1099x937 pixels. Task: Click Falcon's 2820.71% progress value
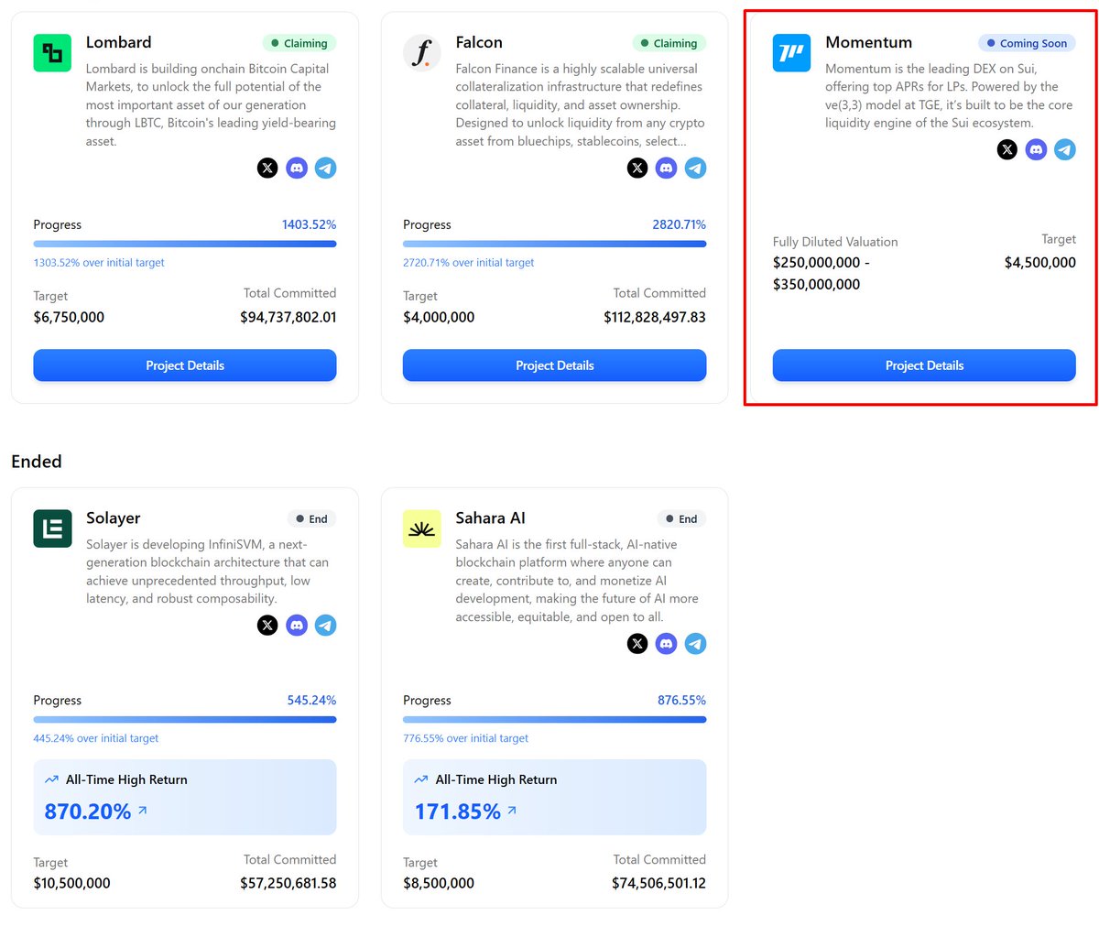click(x=680, y=224)
